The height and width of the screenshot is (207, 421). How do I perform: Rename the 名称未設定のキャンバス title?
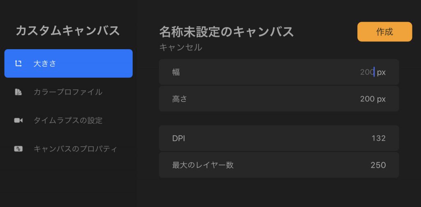226,32
